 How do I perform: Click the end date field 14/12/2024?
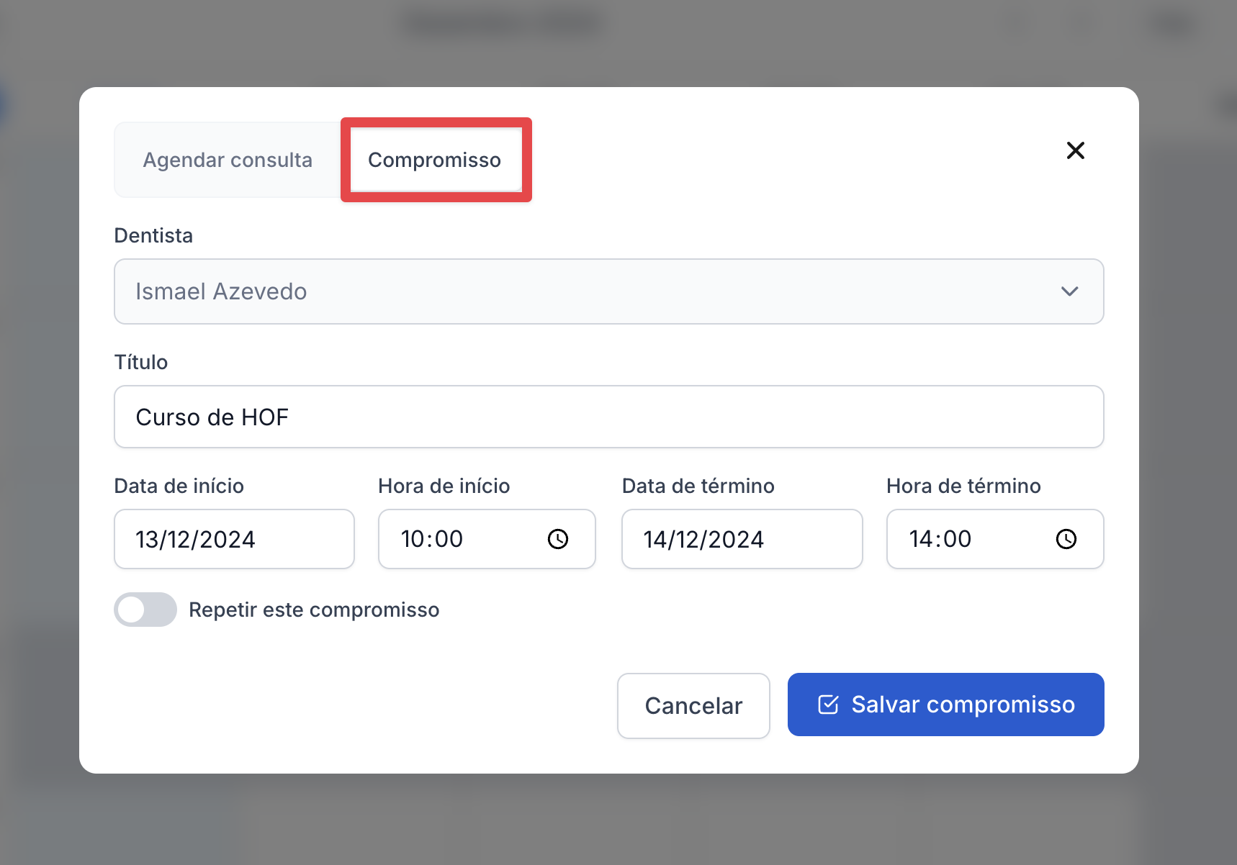coord(742,539)
